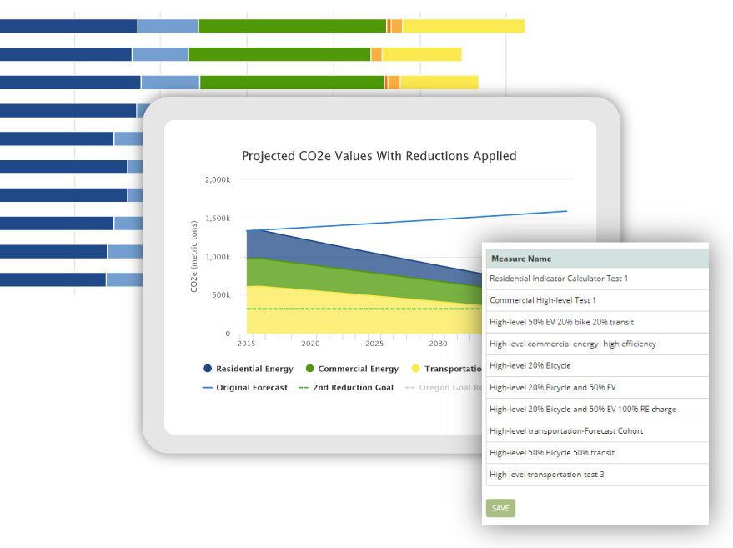This screenshot has height=548, width=733.
Task: Click the green SAVE button
Action: (500, 508)
